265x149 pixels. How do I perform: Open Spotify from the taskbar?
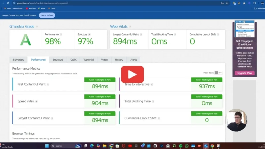(x=181, y=146)
